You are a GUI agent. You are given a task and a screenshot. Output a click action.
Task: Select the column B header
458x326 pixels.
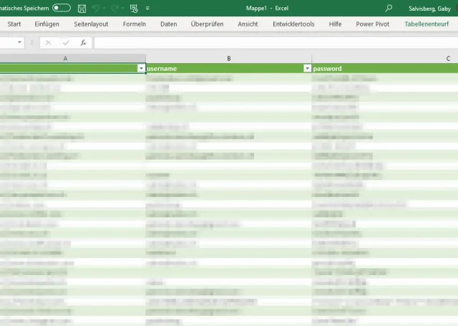pyautogui.click(x=228, y=57)
